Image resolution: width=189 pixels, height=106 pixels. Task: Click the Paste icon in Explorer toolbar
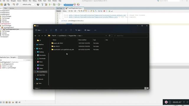tap(56, 30)
